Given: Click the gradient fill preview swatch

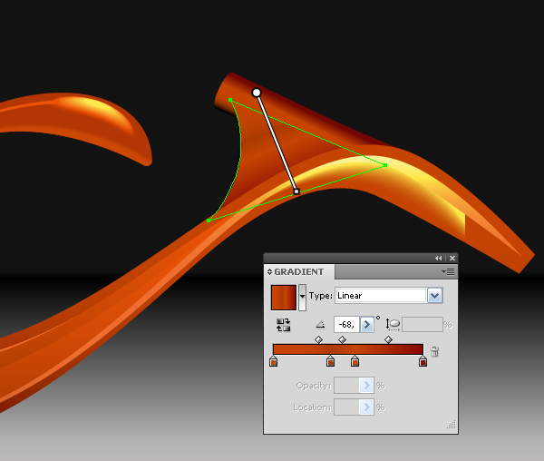Looking at the screenshot, I should [x=284, y=298].
